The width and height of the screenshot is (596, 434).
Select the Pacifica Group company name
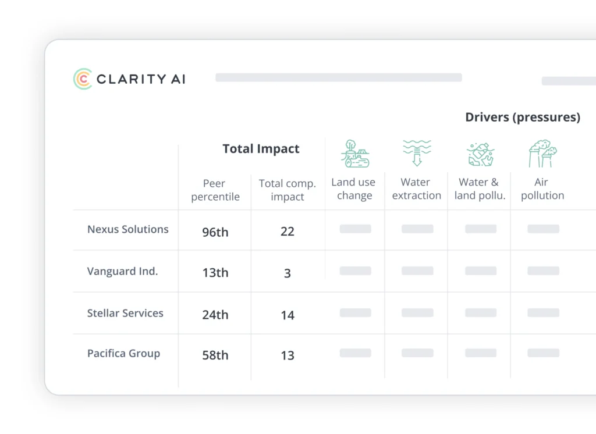123,353
